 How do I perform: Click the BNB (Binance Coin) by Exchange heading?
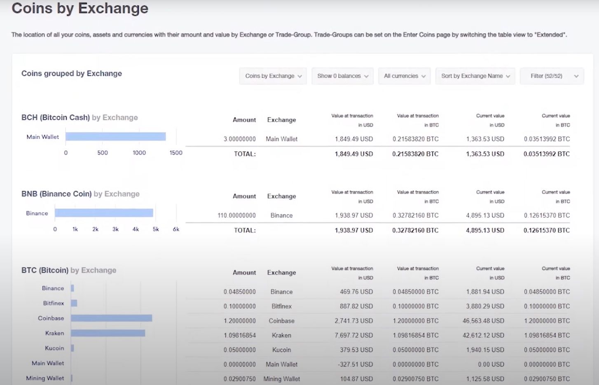coord(80,194)
